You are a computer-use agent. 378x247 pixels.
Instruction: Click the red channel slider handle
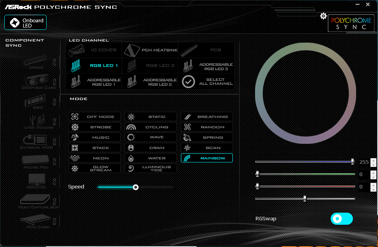click(x=257, y=186)
